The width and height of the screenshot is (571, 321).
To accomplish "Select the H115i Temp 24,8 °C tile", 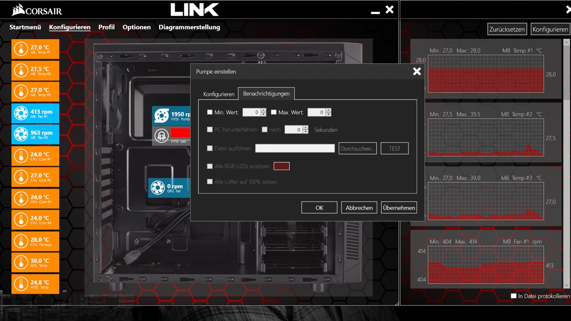I will click(x=35, y=284).
